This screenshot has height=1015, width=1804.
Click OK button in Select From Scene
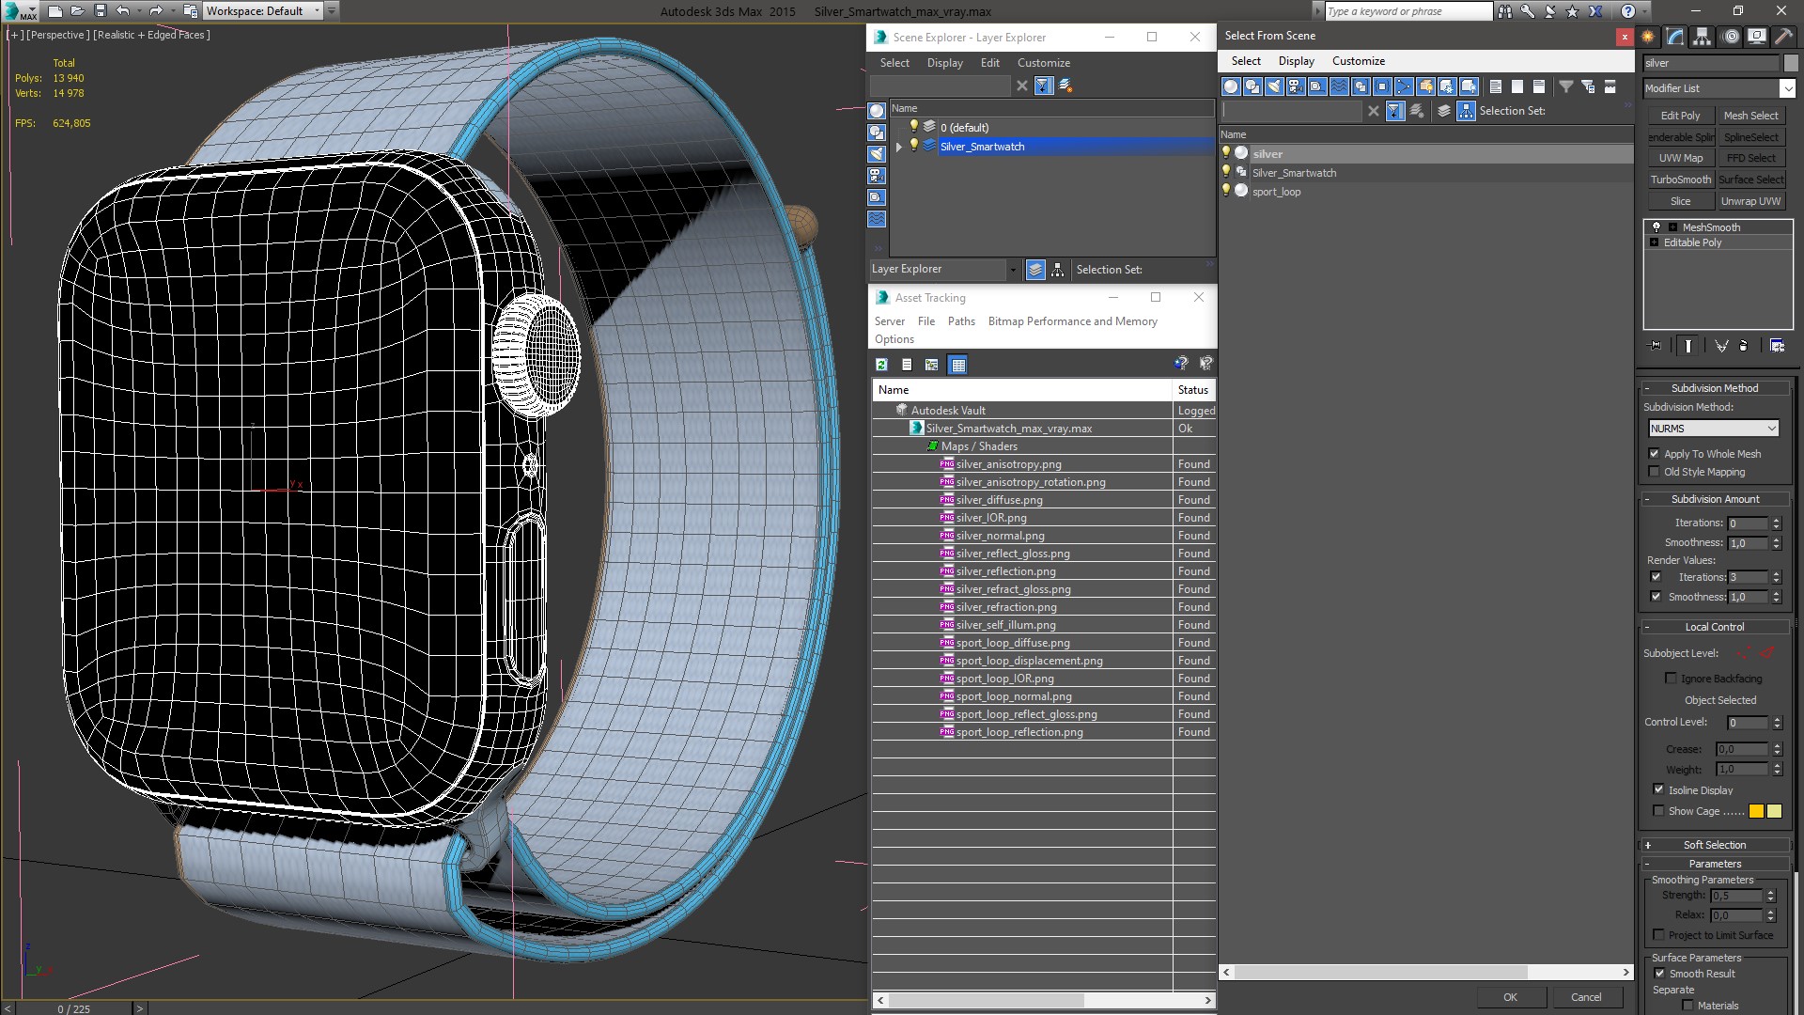(x=1510, y=997)
